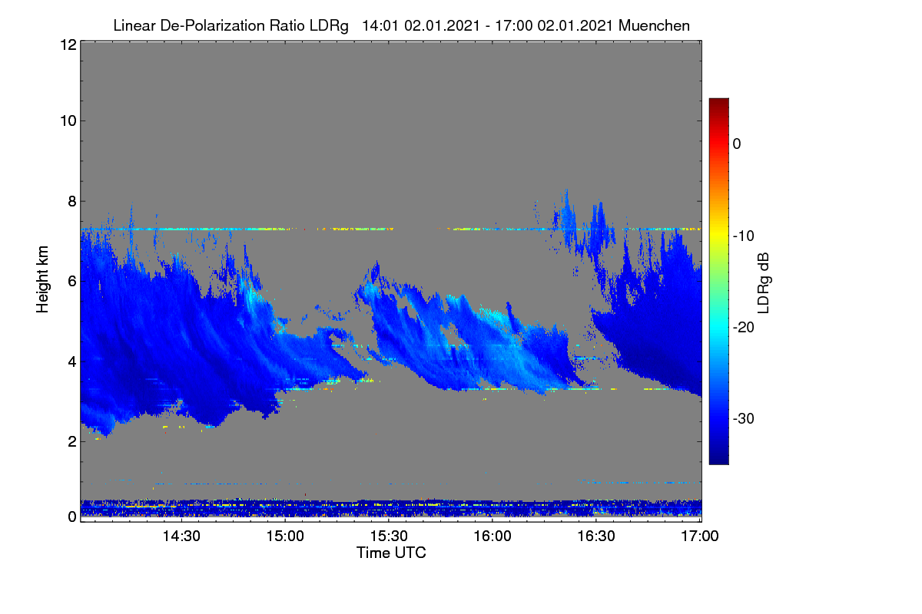Click the 15:30 time tick label

pyautogui.click(x=390, y=536)
